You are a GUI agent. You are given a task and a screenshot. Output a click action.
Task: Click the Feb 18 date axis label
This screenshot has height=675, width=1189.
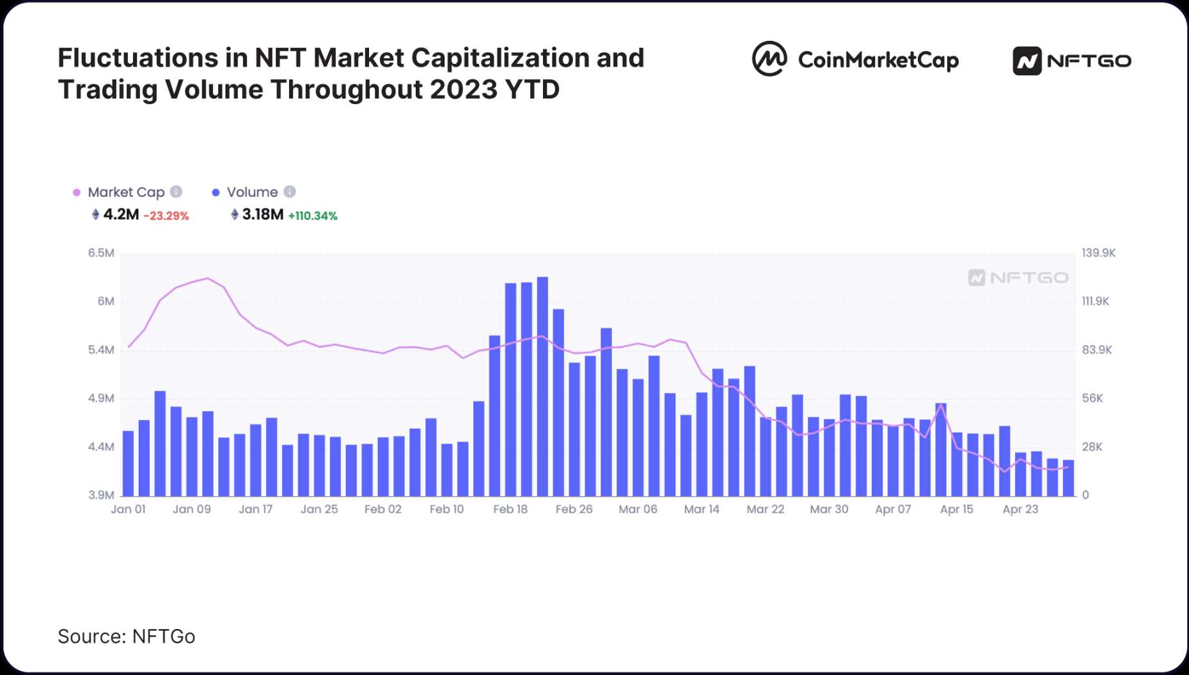pyautogui.click(x=510, y=509)
